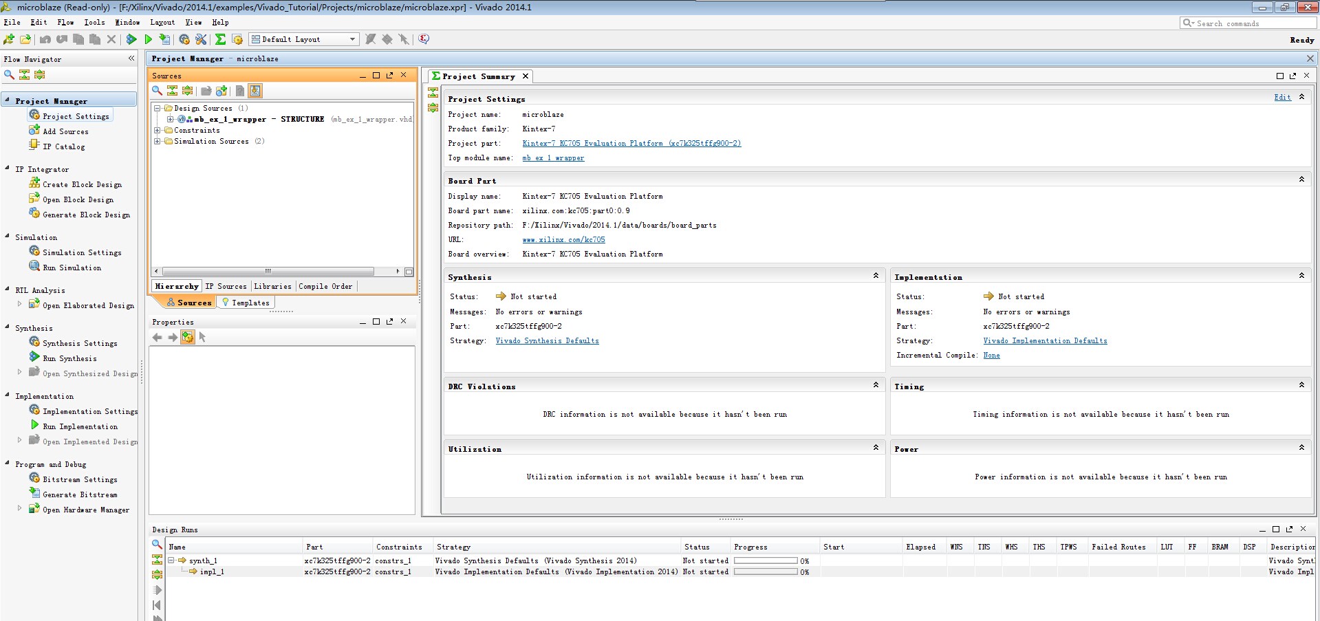Toggle the auto-scroll to selected source button
Screen dimensions: 1320x621
click(255, 91)
